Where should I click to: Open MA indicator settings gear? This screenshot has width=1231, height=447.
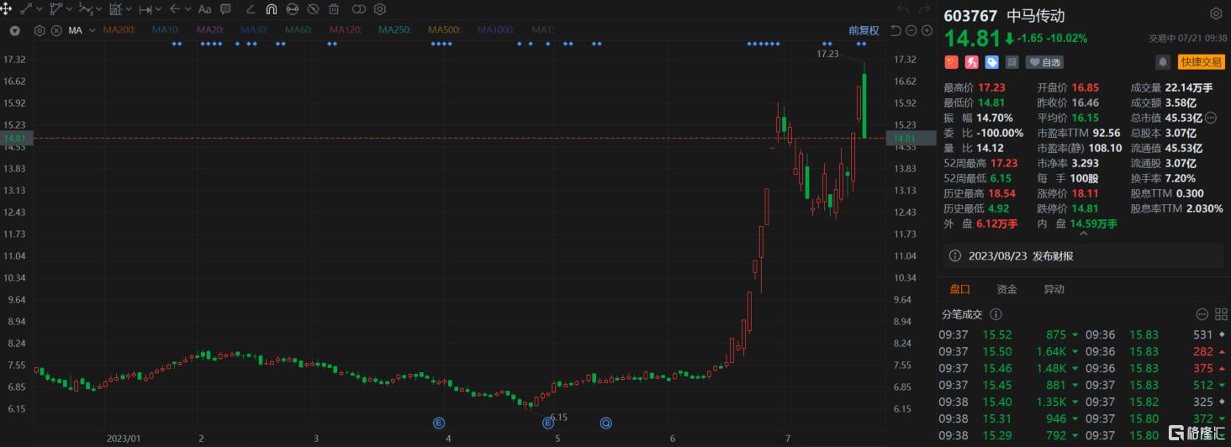coord(40,30)
